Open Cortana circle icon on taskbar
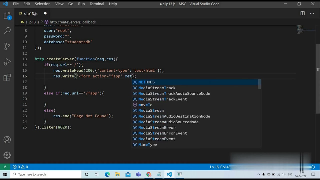320x180 pixels. click(86, 174)
